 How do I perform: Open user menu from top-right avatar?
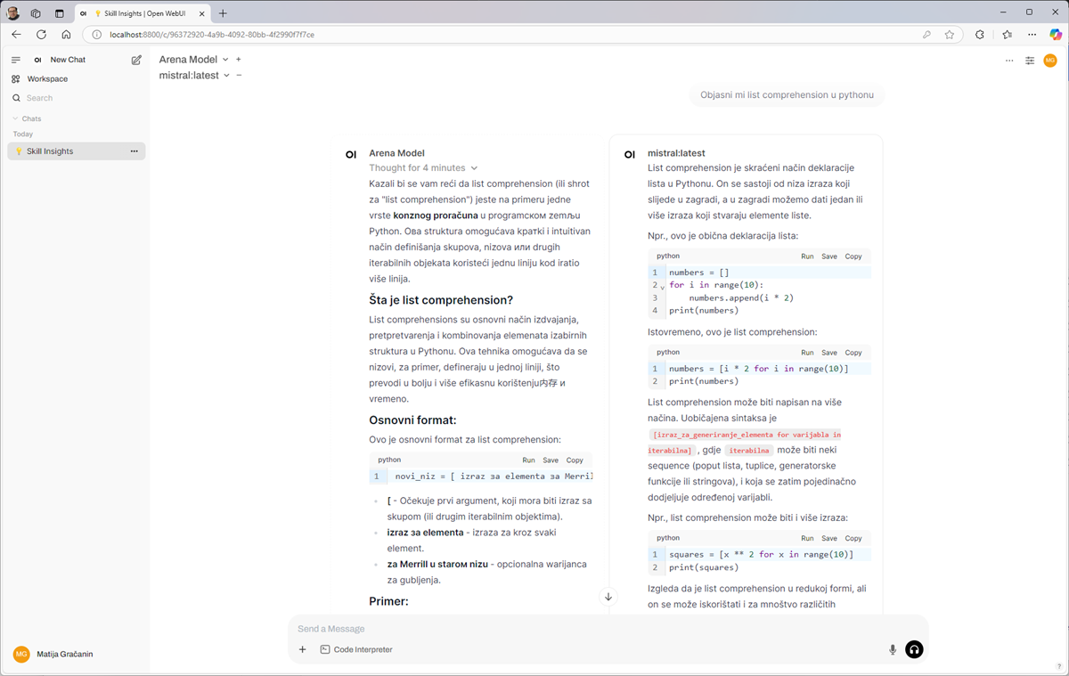click(1050, 61)
